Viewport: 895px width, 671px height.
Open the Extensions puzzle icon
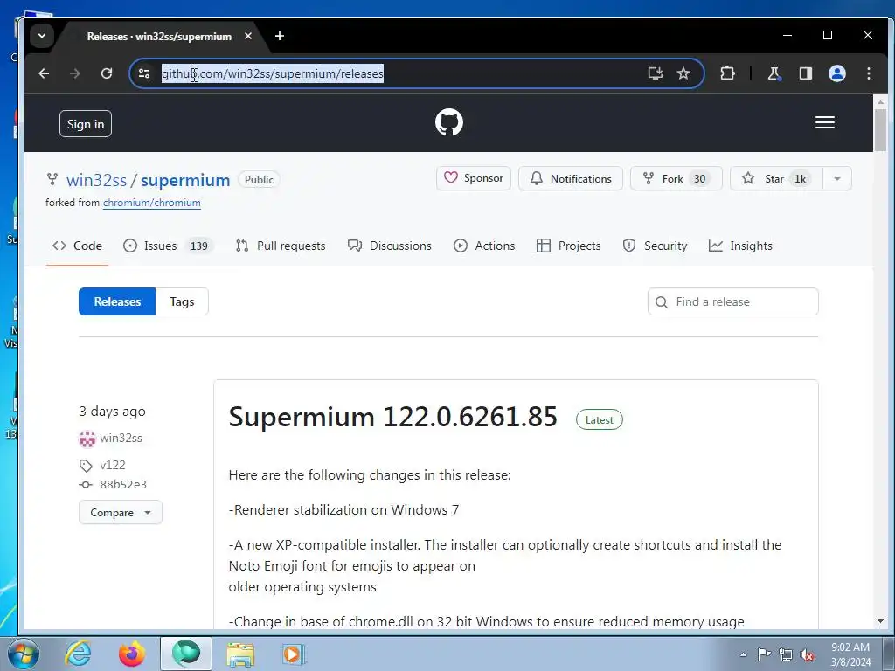[727, 73]
